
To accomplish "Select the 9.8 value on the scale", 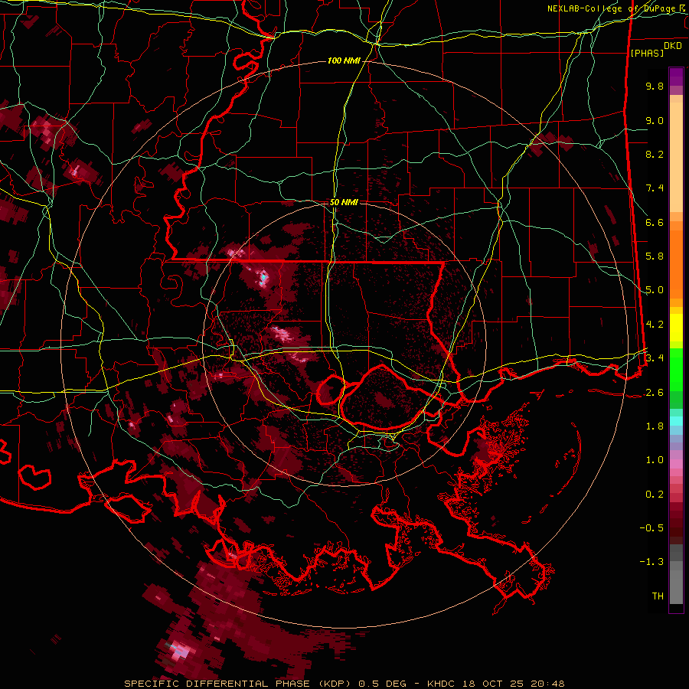I will (655, 86).
